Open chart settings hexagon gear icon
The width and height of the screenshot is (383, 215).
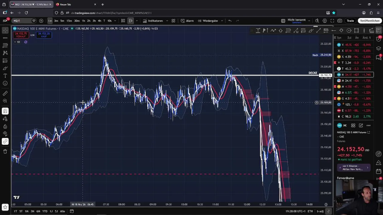point(325,21)
